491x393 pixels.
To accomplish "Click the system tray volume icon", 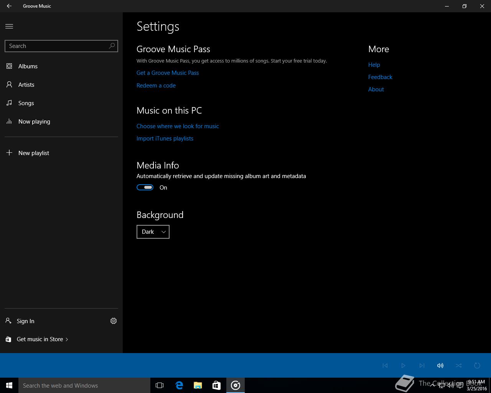I will (x=451, y=385).
